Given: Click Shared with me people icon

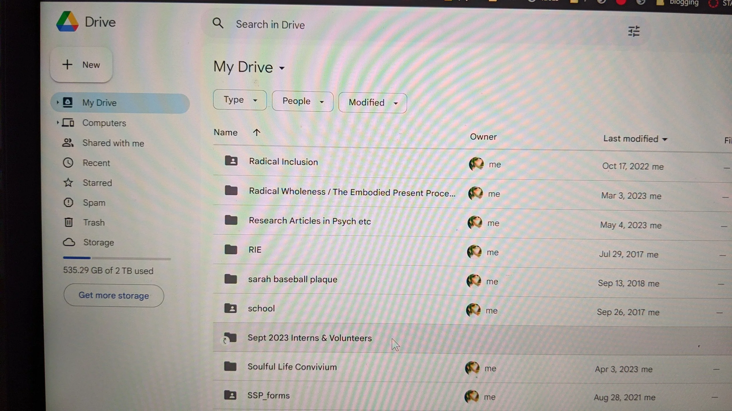Looking at the screenshot, I should [x=68, y=143].
